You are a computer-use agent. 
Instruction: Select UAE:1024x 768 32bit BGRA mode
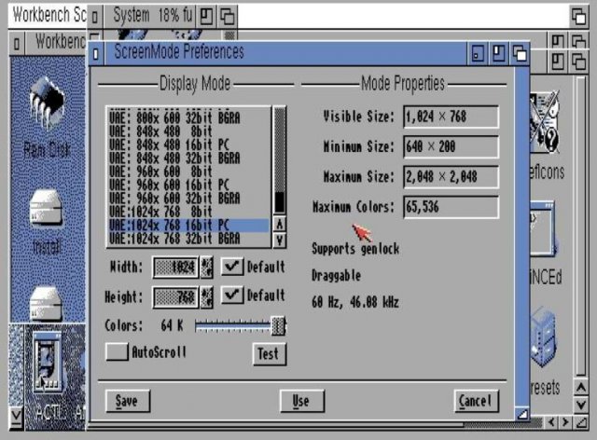(x=188, y=239)
